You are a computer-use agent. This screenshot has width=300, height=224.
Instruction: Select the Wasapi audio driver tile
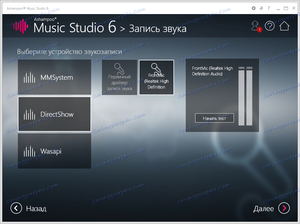[54, 151]
